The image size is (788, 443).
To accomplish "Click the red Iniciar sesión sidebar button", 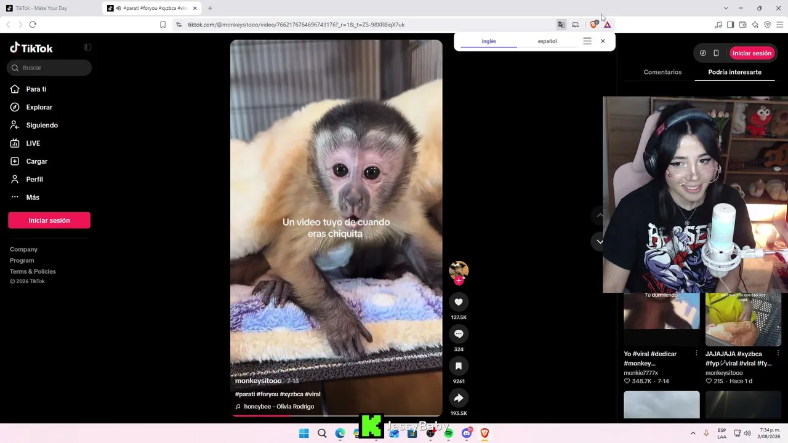I will click(x=49, y=220).
